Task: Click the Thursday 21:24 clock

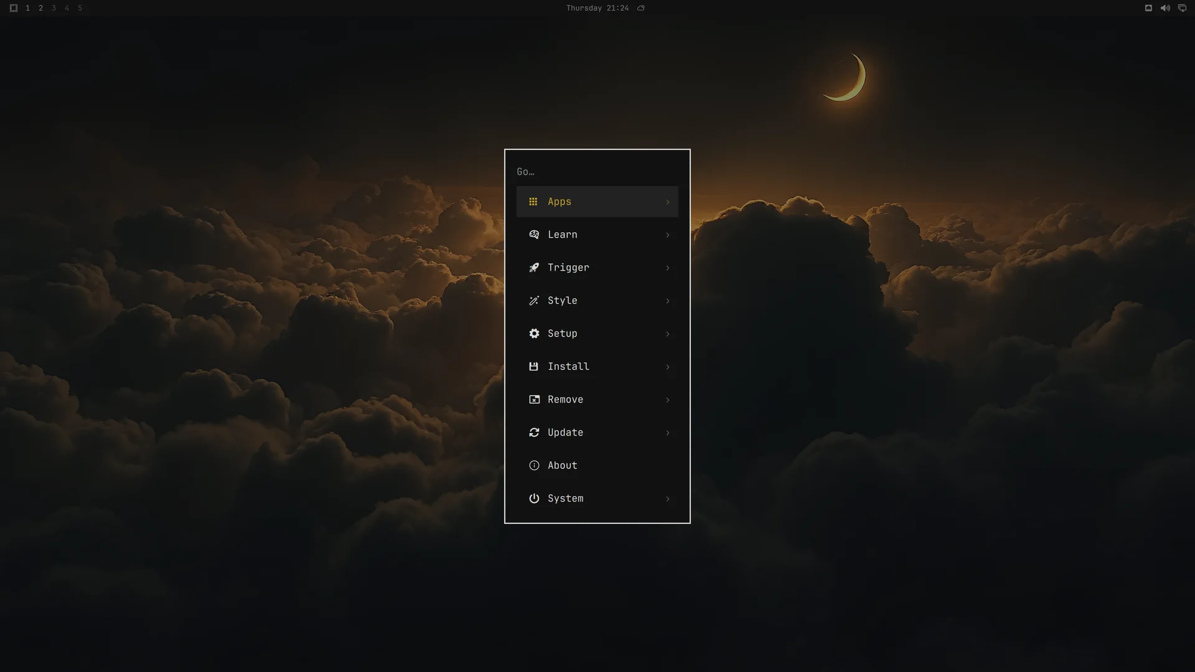Action: [x=597, y=8]
